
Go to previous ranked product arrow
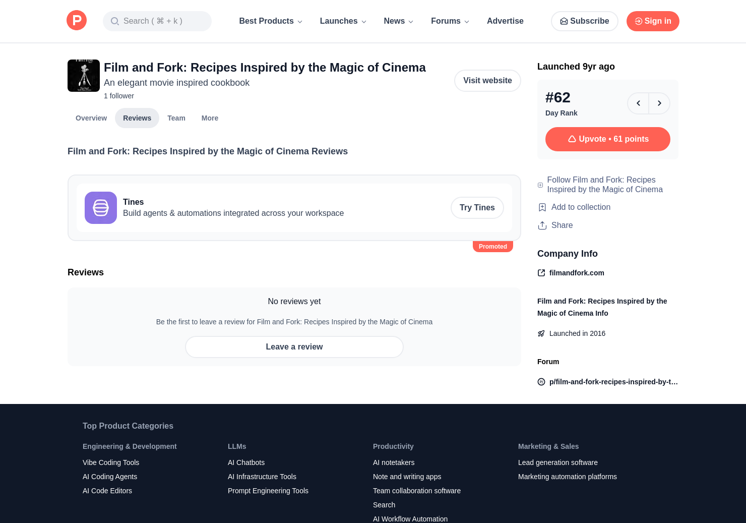click(x=638, y=103)
